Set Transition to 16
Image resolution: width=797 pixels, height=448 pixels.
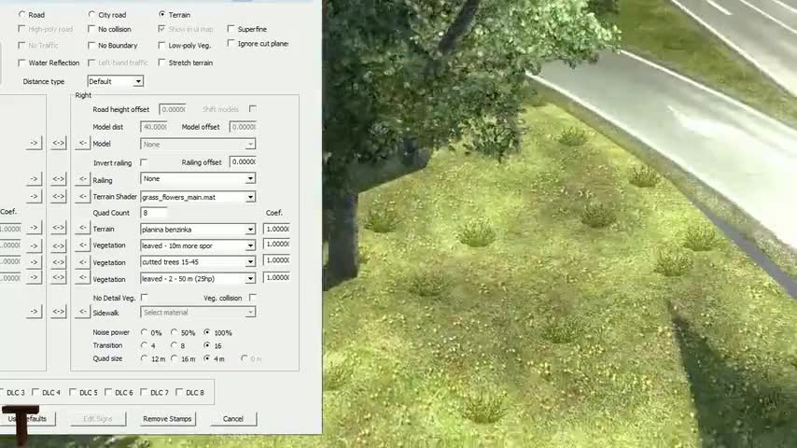point(207,345)
